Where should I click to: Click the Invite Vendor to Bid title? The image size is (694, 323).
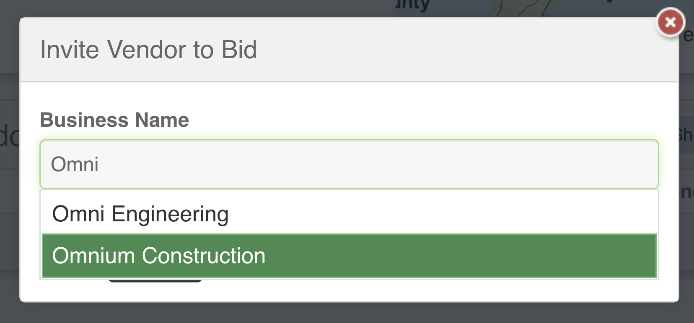148,50
